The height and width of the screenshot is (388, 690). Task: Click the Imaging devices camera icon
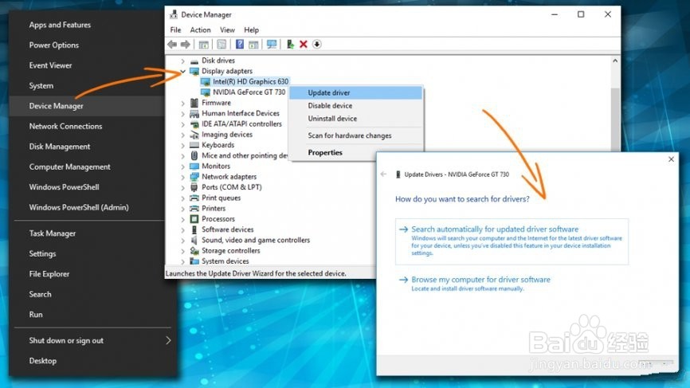(194, 135)
